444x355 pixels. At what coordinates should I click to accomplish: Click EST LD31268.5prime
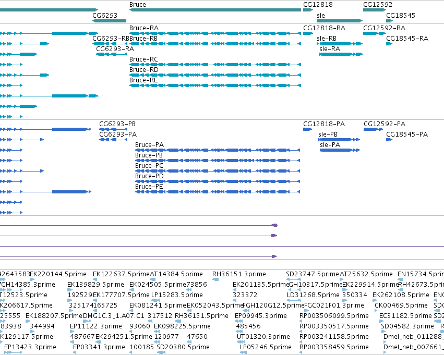point(313,295)
